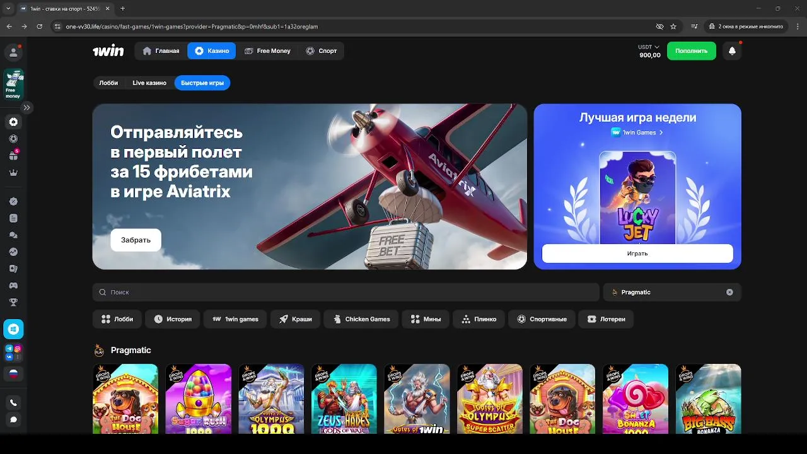
Task: Click the Pragmatic section heading
Action: [131, 350]
